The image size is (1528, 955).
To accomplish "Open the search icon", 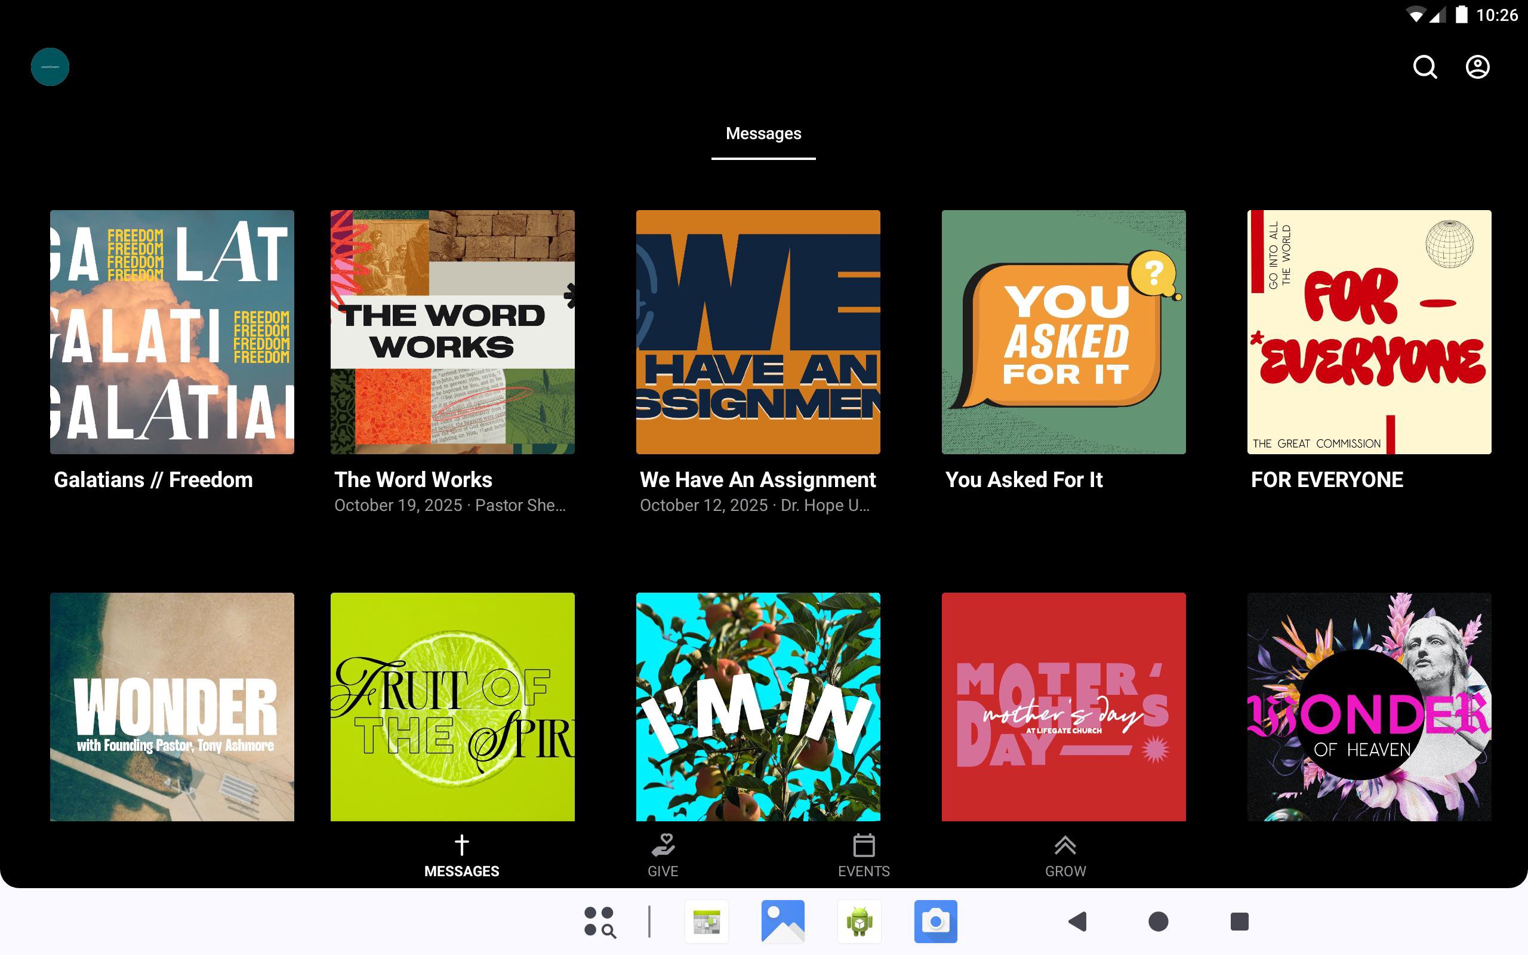I will tap(1425, 67).
